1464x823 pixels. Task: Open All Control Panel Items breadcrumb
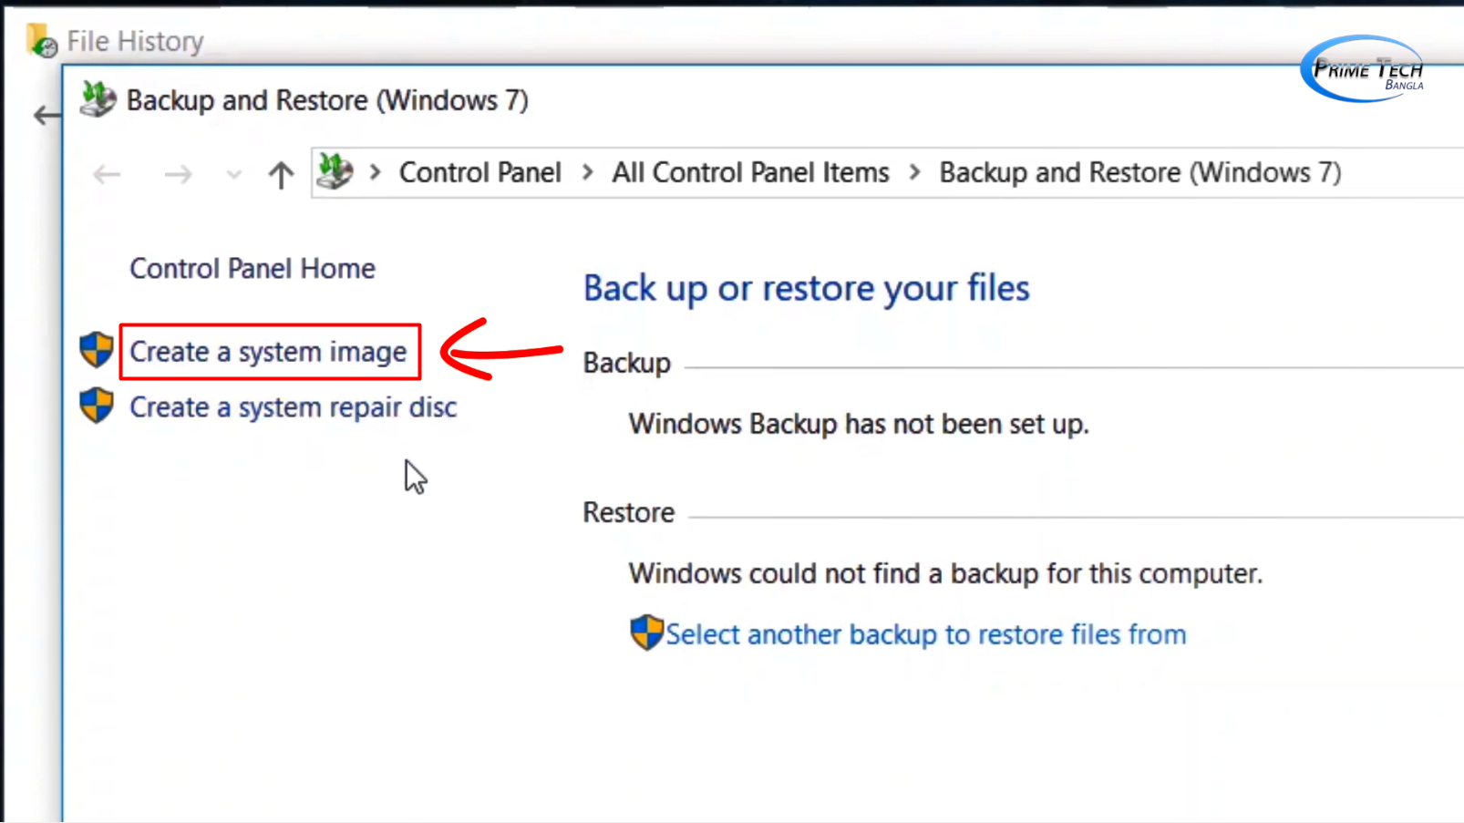pyautogui.click(x=750, y=172)
